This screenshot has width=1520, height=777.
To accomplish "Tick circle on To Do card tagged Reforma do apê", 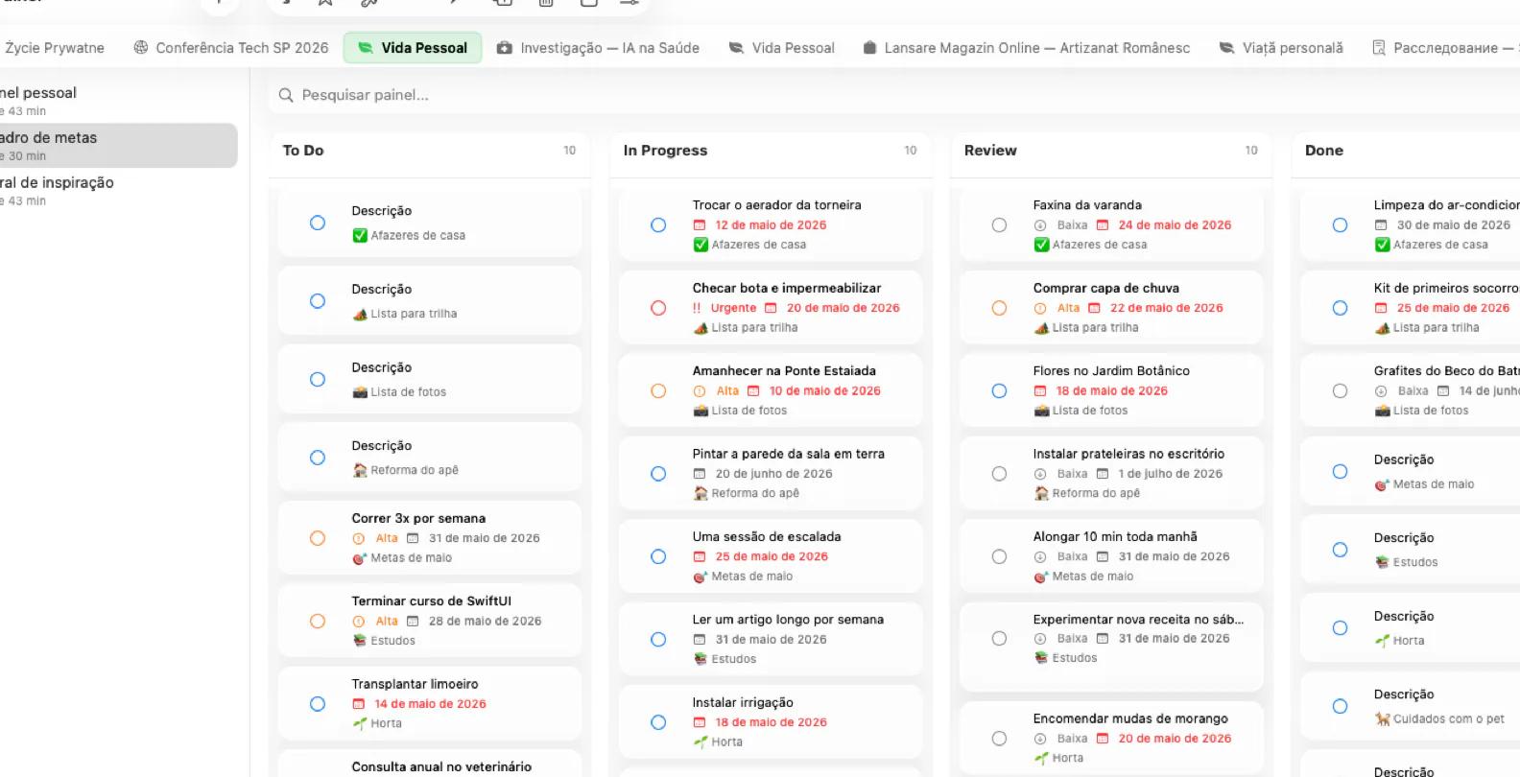I will pos(318,458).
